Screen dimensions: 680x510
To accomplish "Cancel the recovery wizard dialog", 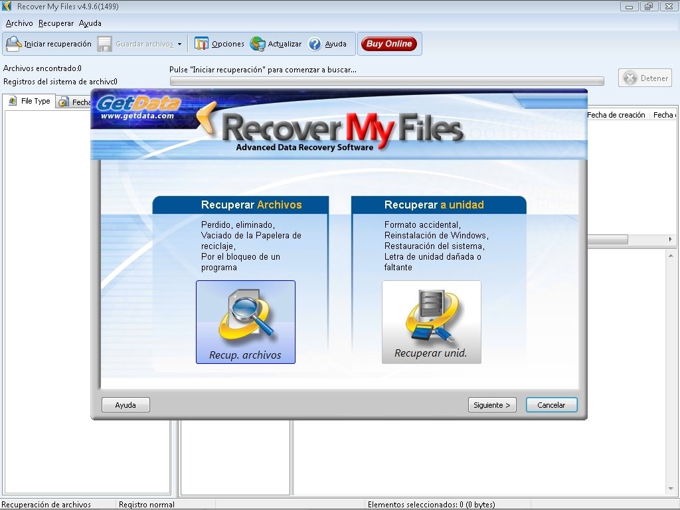I will tap(552, 405).
